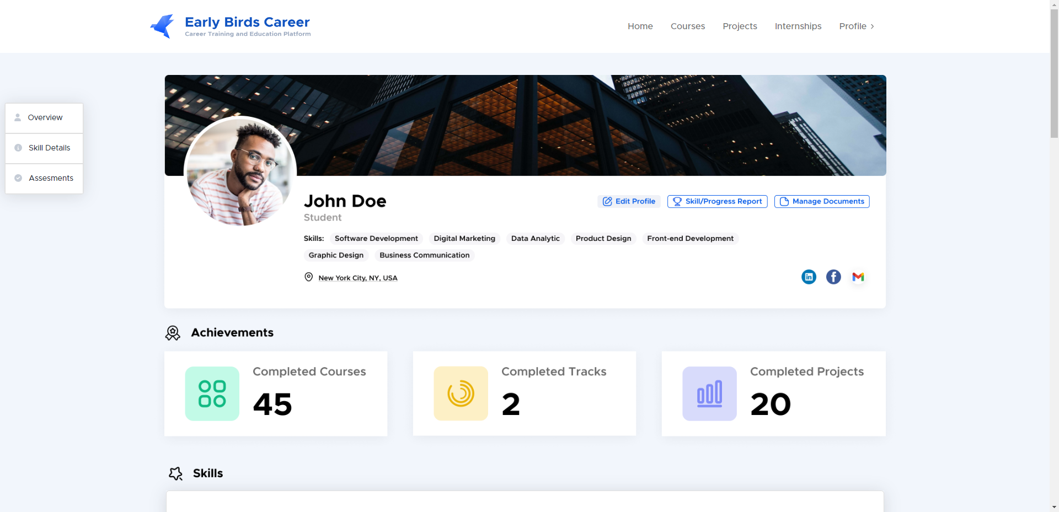Click the Graphic Design skill tag
This screenshot has height=512, width=1059.
336,255
